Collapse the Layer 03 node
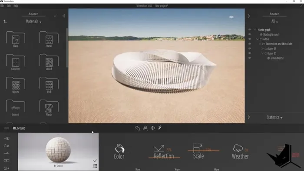This screenshot has height=171, width=304. click(262, 53)
